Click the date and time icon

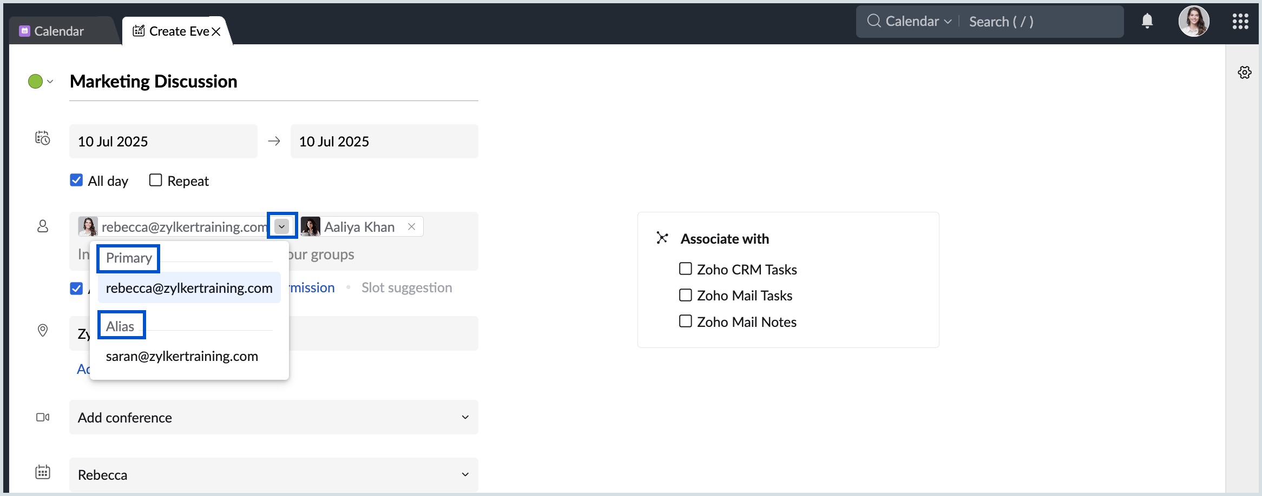click(x=43, y=138)
